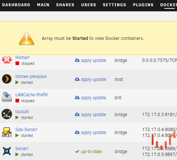The image size is (177, 160).
Task: Open the Settings tab
Action: point(114,5)
